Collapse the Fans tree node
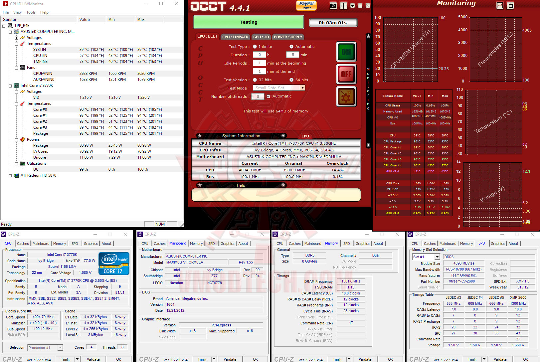The image size is (540, 362). [x=16, y=68]
